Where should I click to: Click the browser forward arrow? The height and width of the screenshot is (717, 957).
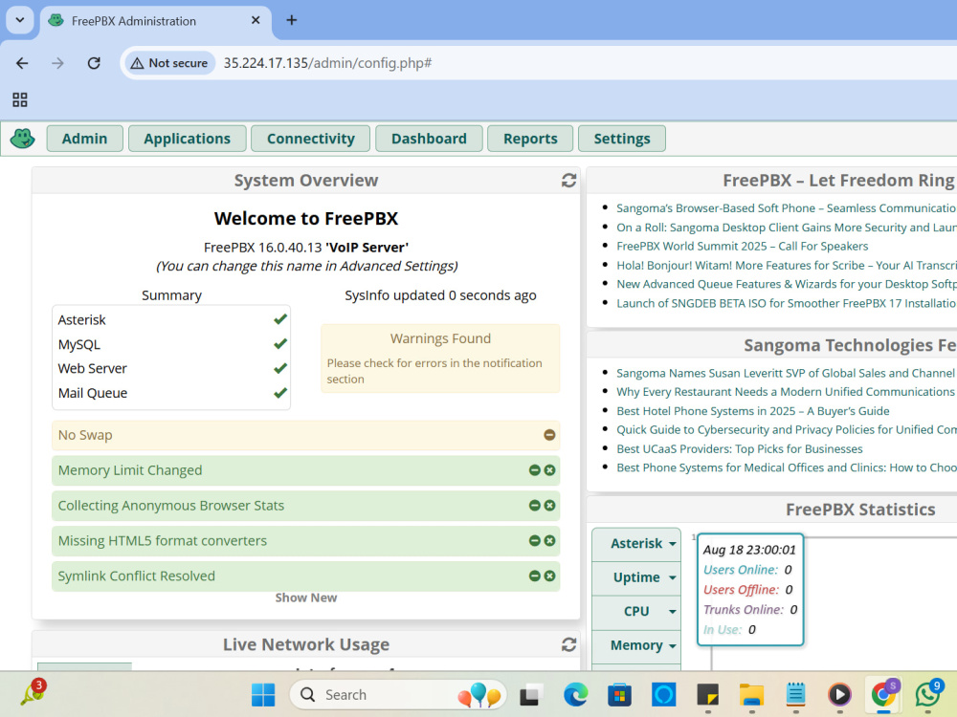(57, 63)
